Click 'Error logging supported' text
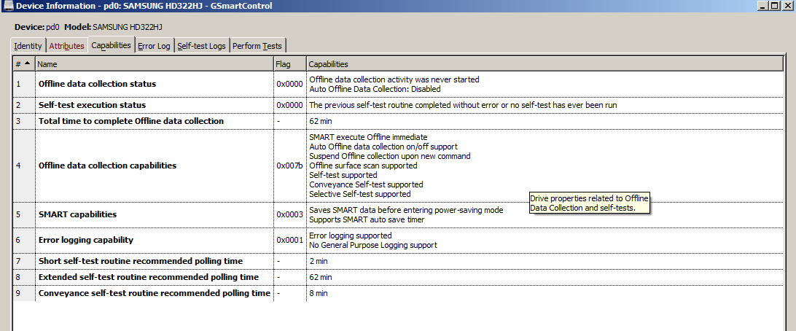Image resolution: width=796 pixels, height=331 pixels. coord(351,235)
